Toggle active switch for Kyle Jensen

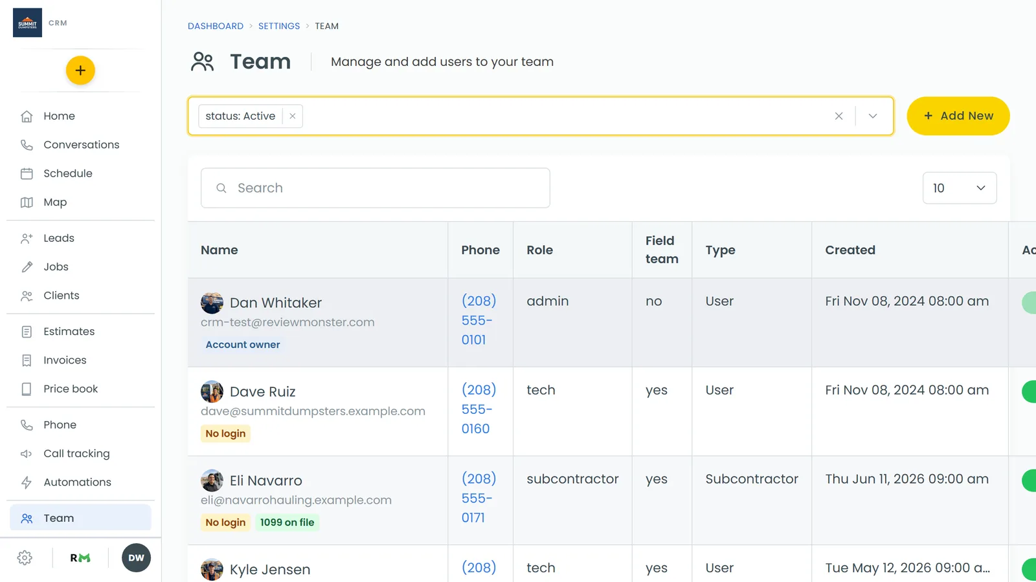tap(1029, 569)
